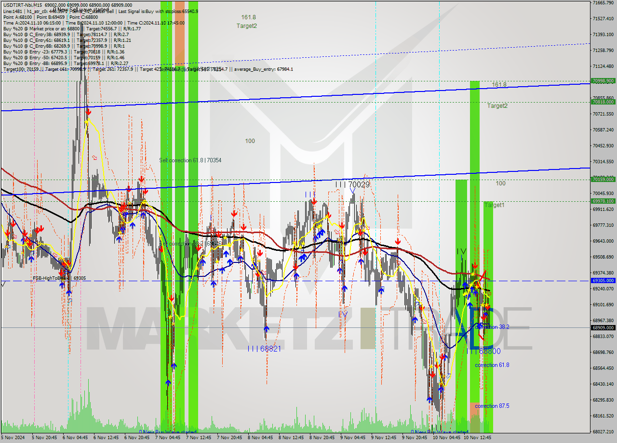Click the top-center 'Target2' label
Image resolution: width=617 pixels, height=443 pixels.
247,26
